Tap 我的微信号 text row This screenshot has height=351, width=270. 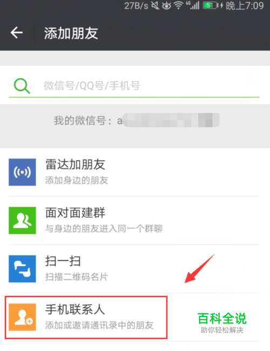click(136, 121)
